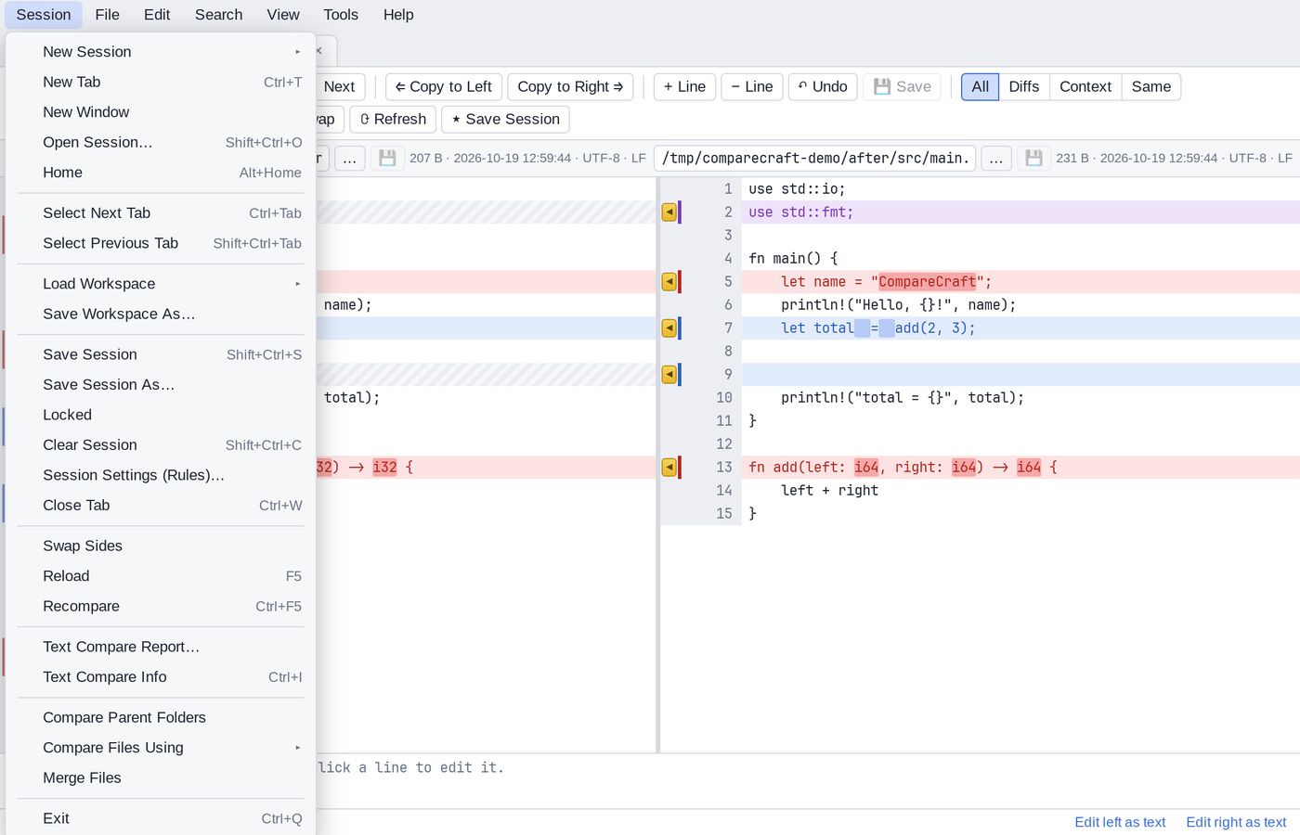
Task: Click the right file path field
Action: point(814,159)
